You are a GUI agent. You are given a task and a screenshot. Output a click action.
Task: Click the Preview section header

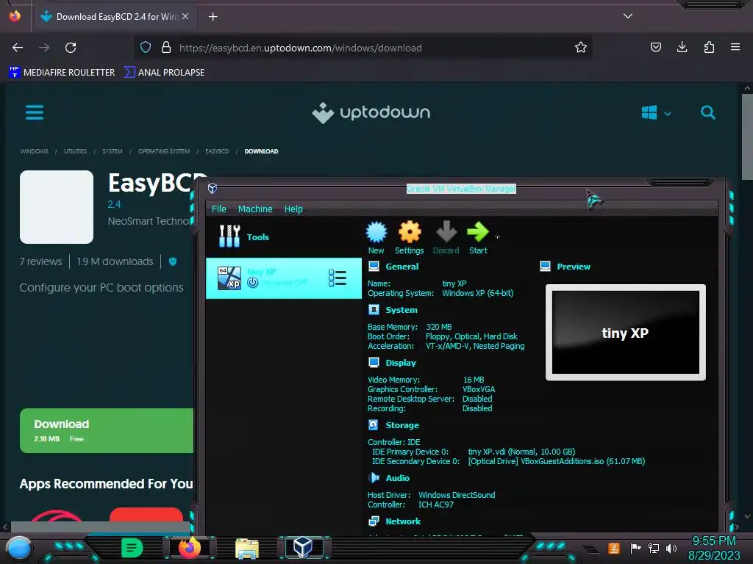(x=574, y=267)
